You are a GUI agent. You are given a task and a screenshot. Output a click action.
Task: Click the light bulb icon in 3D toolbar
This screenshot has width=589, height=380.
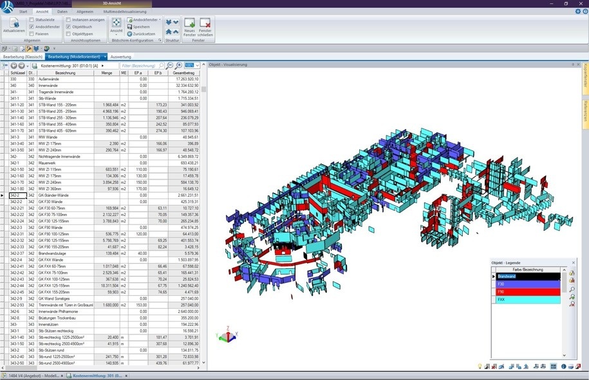(x=480, y=366)
